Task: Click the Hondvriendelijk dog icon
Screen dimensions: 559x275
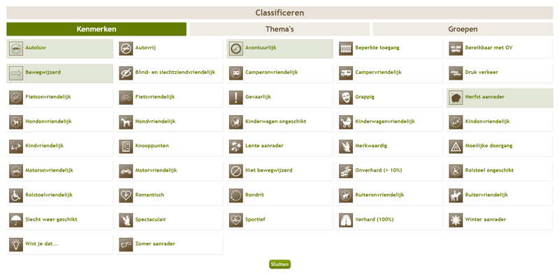Action: 126,121
